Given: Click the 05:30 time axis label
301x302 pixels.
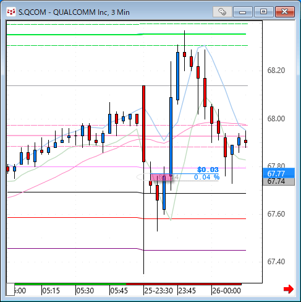Looking at the screenshot, I should pos(85,291).
